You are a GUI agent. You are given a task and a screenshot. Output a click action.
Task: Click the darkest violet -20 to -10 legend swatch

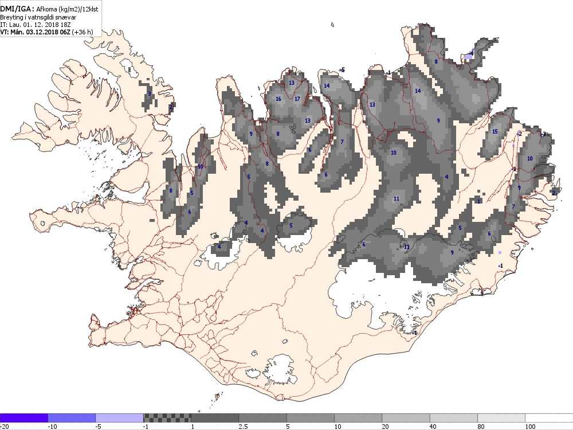coord(23,418)
